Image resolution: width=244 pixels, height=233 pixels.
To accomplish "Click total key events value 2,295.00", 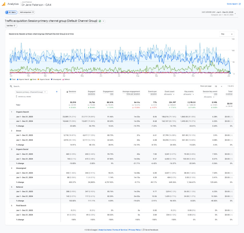I will pyautogui.click(x=191, y=102).
